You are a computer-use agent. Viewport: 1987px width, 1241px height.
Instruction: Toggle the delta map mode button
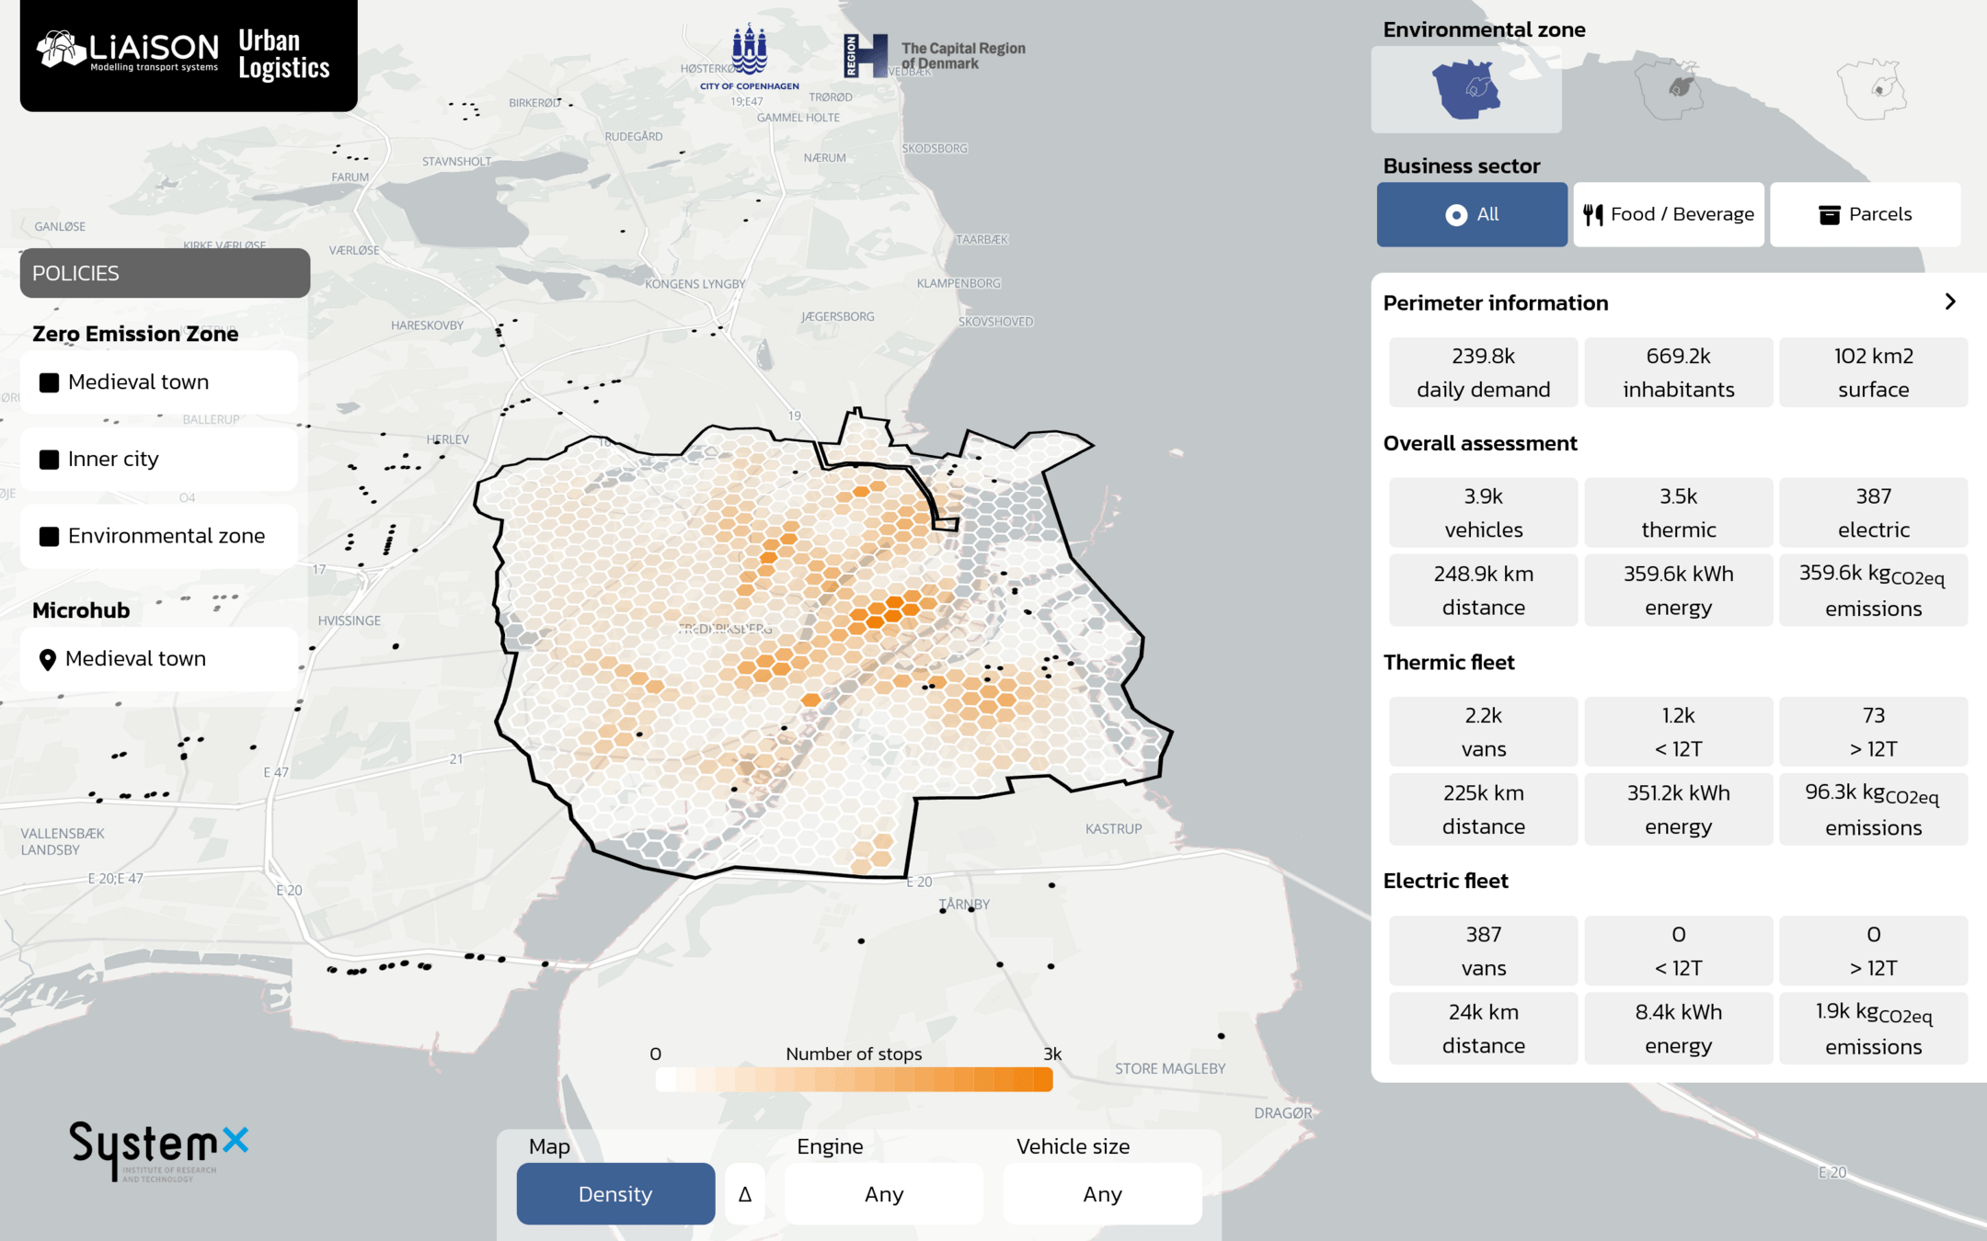coord(745,1194)
